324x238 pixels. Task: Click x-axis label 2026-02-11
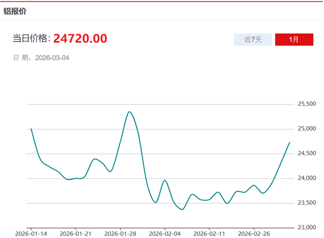pos(209,234)
